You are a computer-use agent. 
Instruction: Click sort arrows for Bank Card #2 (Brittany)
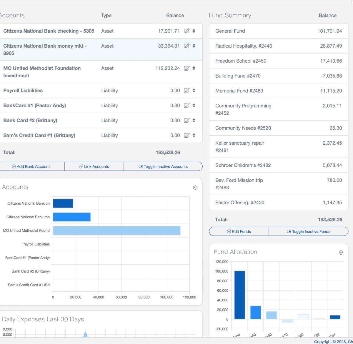click(194, 120)
